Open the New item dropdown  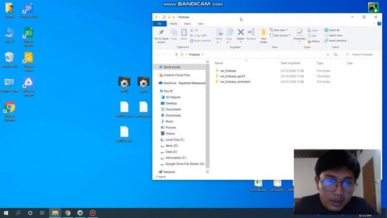pos(279,30)
